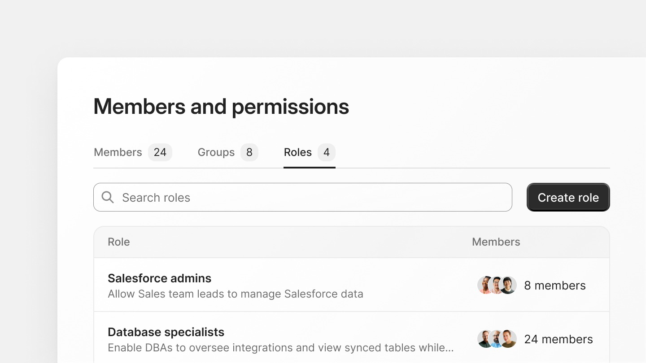The image size is (646, 363).
Task: Click the Members tab count badge 24
Action: click(160, 152)
